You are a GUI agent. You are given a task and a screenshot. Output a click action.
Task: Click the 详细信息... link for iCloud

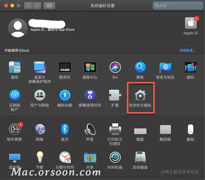[x=188, y=50]
